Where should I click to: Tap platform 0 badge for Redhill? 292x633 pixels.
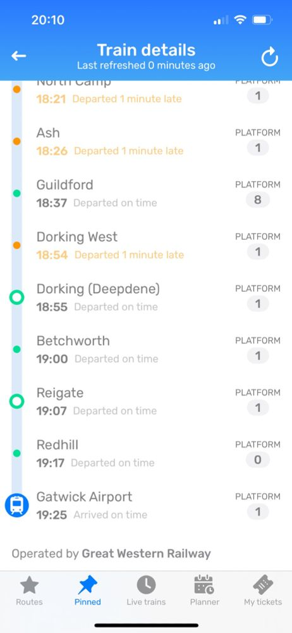258,460
